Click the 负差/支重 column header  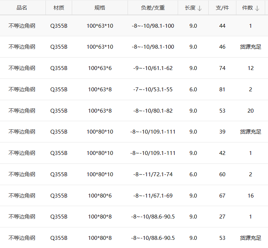[x=152, y=8]
